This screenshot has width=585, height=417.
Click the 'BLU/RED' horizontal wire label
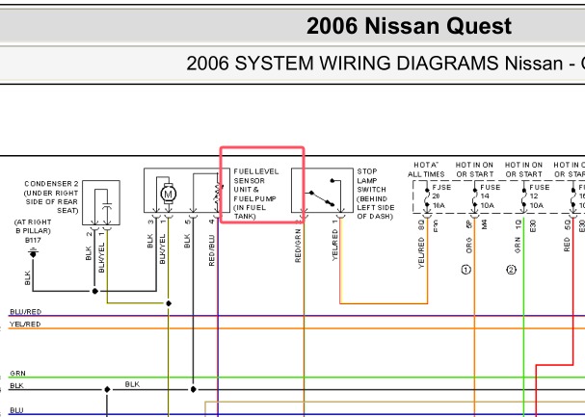(x=25, y=311)
